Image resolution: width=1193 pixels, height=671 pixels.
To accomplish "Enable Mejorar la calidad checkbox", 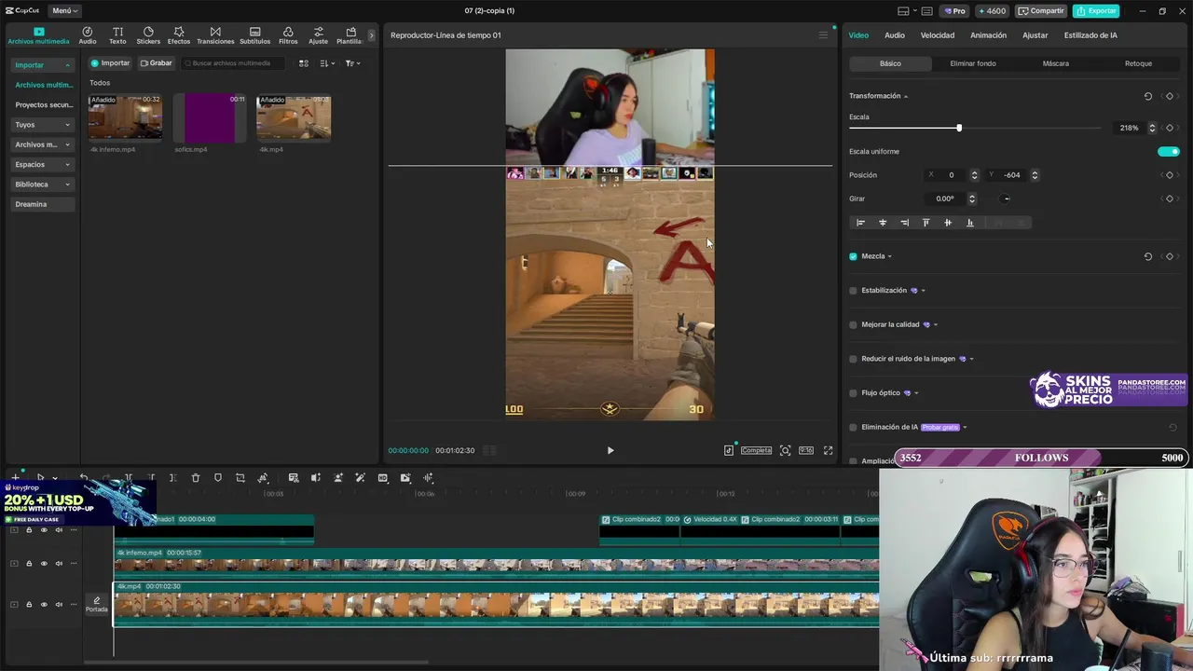I will 853,325.
